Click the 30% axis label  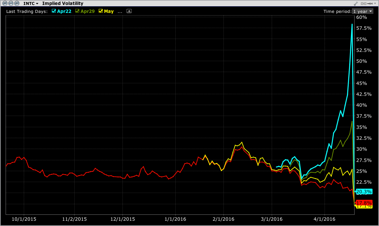point(362,149)
